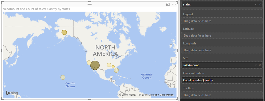This screenshot has width=265, height=101.
Task: Open the More options ellipsis menu
Action: (174, 4)
